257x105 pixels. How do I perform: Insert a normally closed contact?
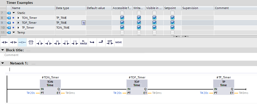click(13, 42)
